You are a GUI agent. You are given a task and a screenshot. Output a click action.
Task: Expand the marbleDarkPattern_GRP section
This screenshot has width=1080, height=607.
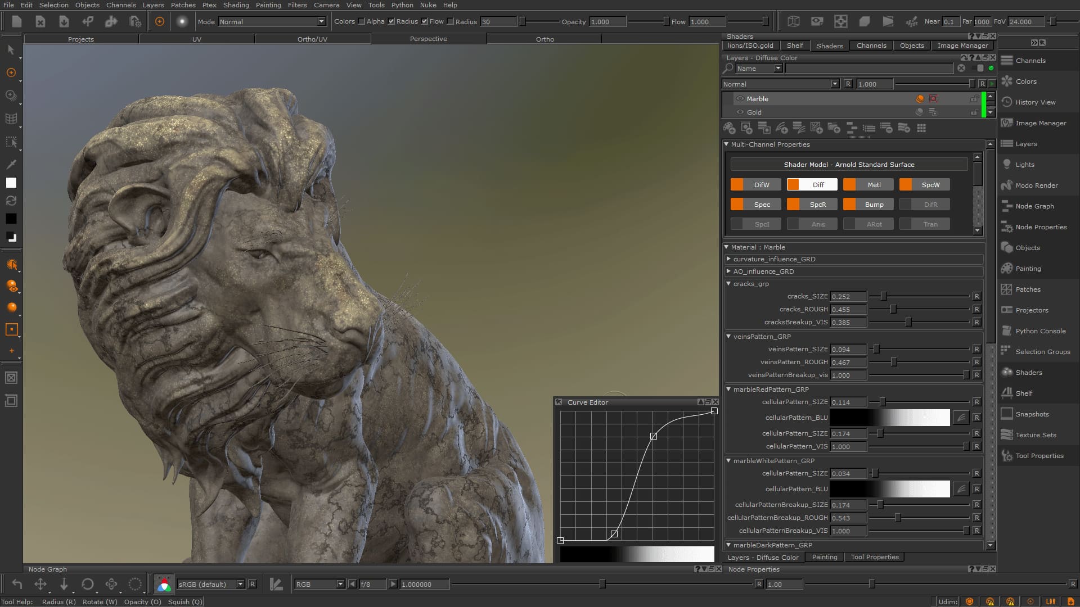pyautogui.click(x=728, y=545)
